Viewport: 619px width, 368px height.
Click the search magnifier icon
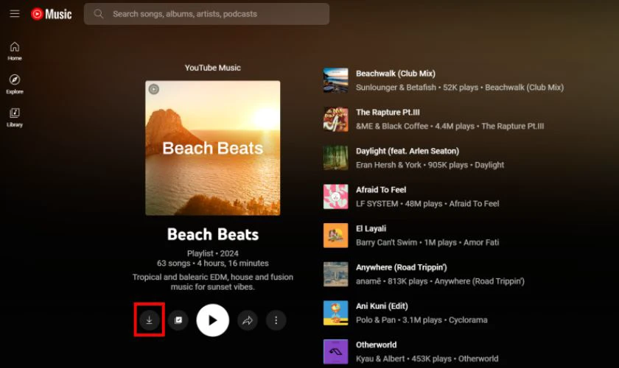pyautogui.click(x=98, y=14)
